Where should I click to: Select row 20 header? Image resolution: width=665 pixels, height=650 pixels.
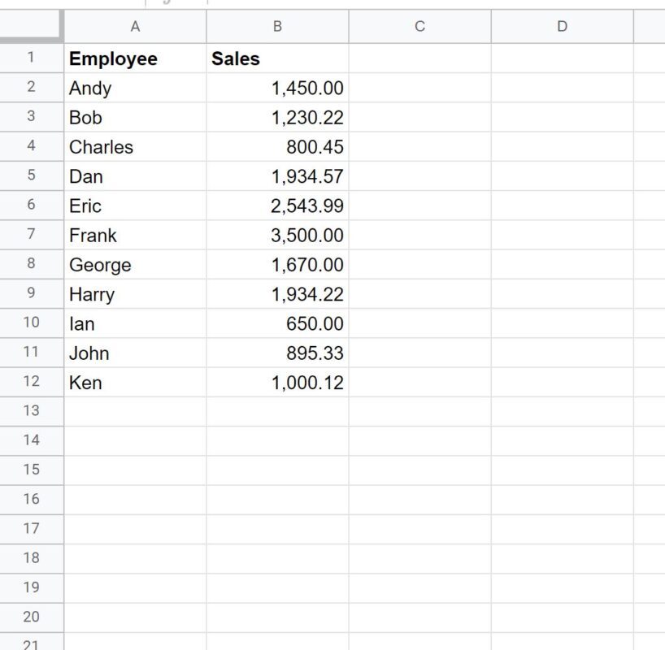point(32,617)
